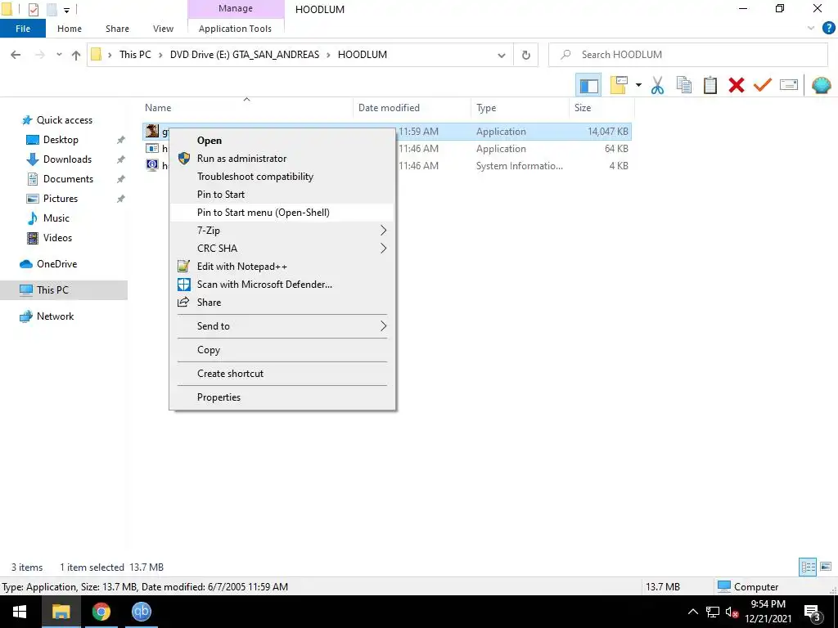This screenshot has width=838, height=628.
Task: Sort by Name column header
Action: pos(158,108)
